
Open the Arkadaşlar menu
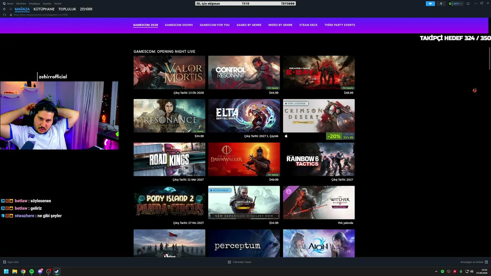point(35,3)
